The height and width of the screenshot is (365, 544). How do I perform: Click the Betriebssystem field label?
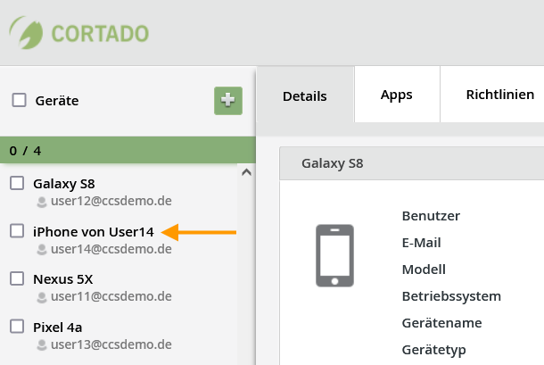tap(451, 296)
